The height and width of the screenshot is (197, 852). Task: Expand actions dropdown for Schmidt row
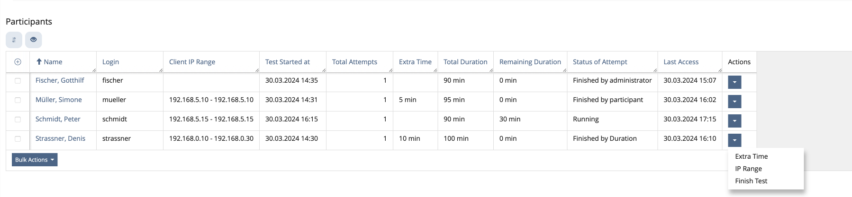pyautogui.click(x=734, y=121)
